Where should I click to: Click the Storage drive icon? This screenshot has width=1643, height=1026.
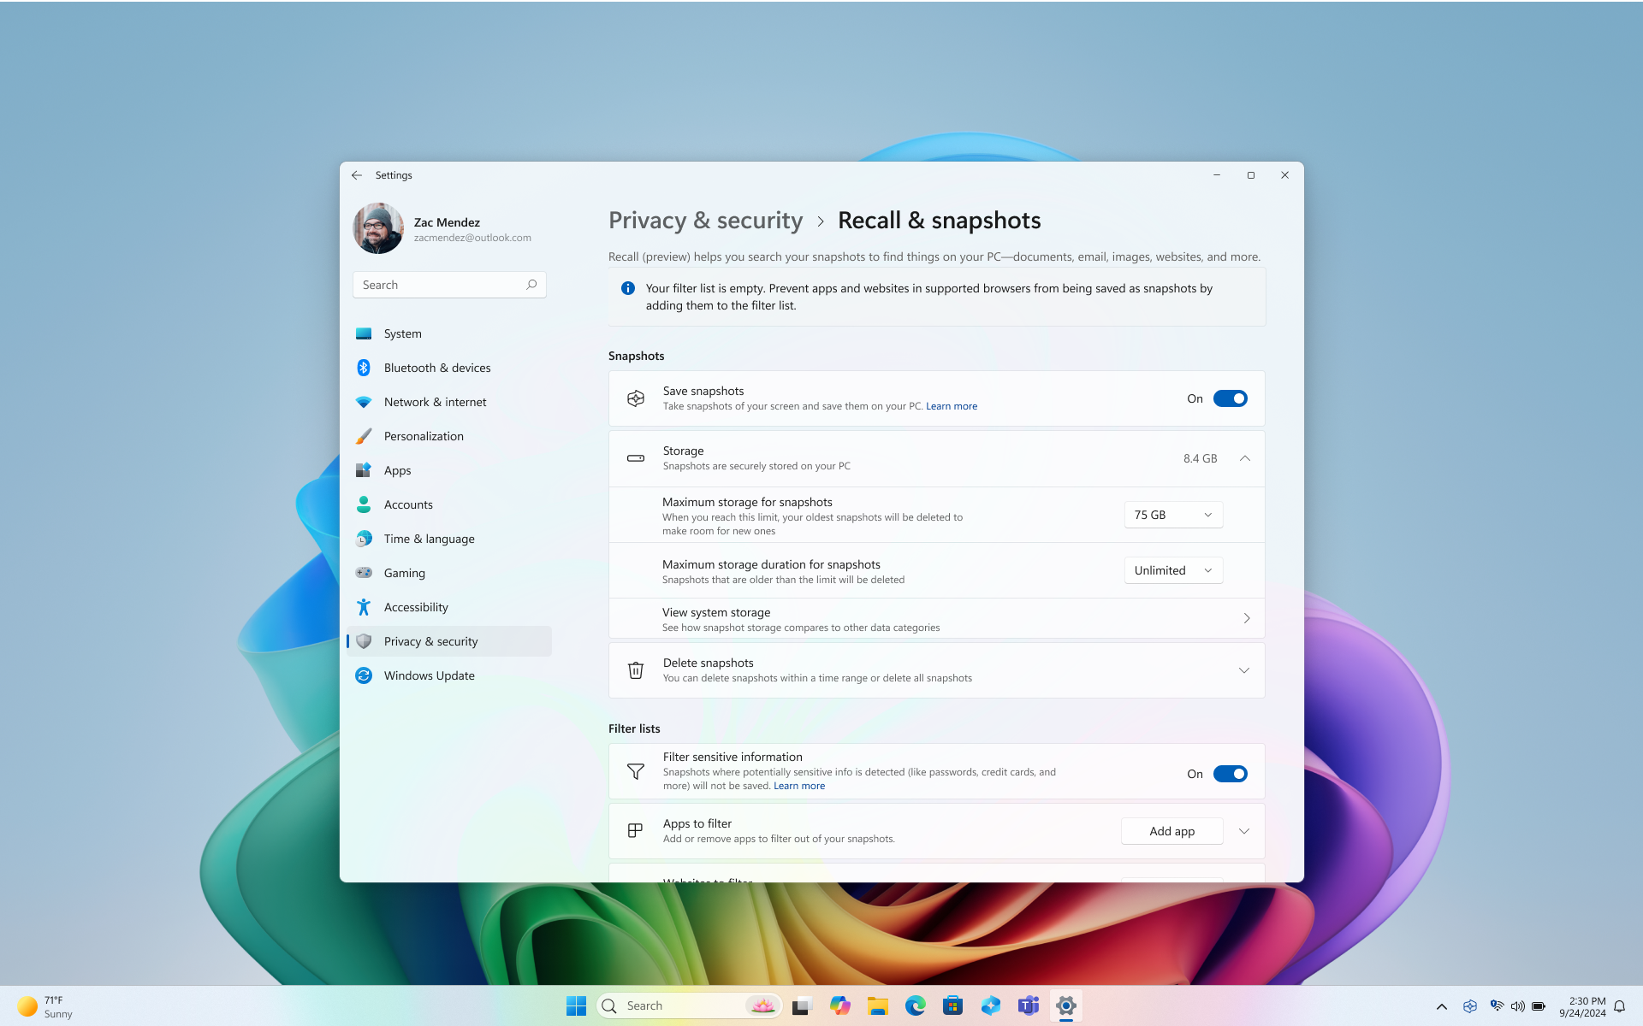[637, 457]
